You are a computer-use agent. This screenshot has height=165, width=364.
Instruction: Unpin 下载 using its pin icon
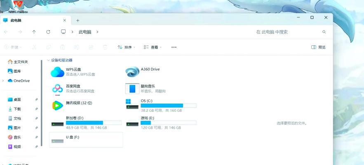coord(36,109)
